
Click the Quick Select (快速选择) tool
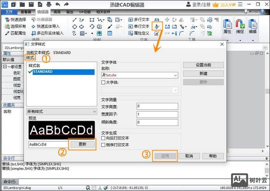[16, 19]
